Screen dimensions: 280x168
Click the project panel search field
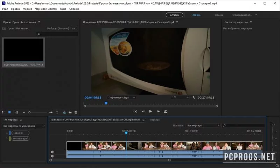(57, 34)
